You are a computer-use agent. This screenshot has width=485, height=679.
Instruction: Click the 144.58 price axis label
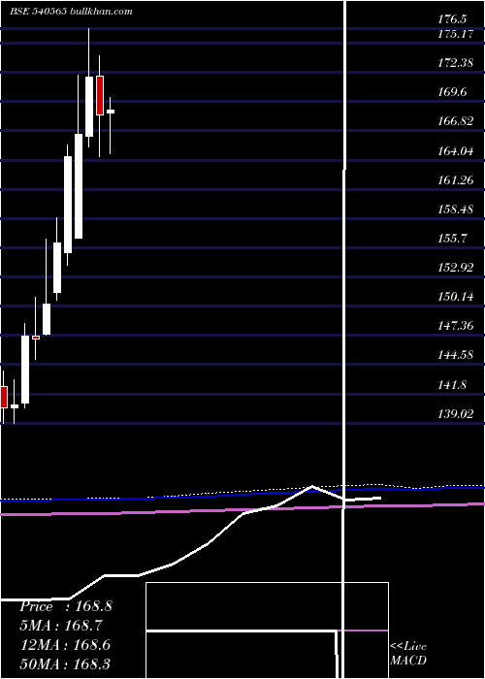tap(455, 356)
